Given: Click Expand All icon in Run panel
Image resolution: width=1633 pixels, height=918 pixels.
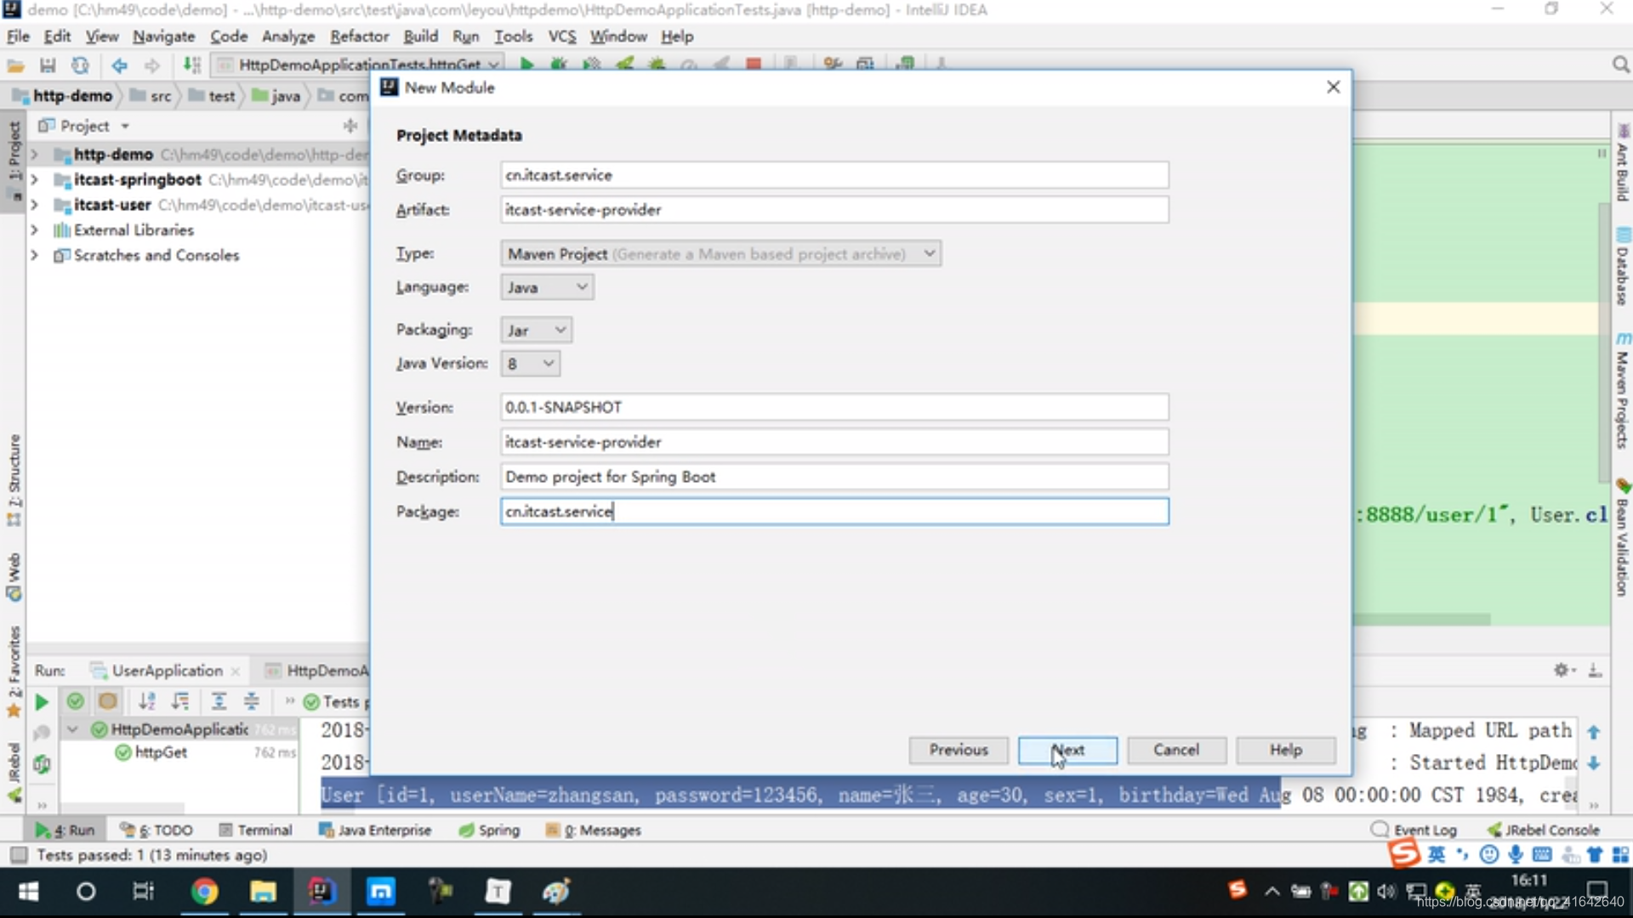Looking at the screenshot, I should [219, 701].
